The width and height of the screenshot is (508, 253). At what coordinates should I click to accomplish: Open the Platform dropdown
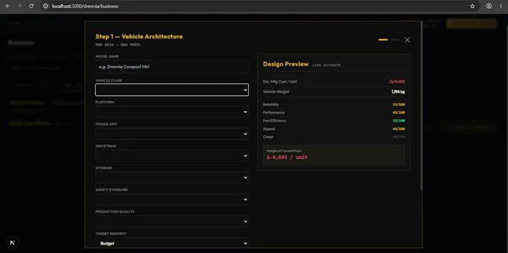pos(172,112)
